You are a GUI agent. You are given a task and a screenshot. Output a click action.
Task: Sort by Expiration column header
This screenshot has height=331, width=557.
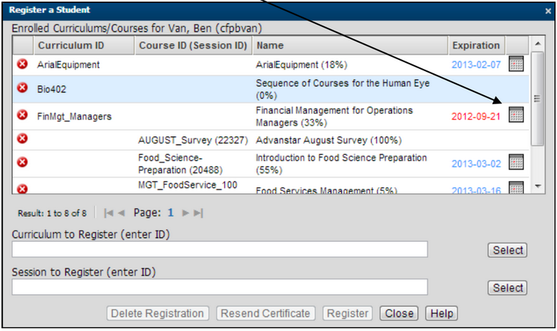pyautogui.click(x=476, y=46)
